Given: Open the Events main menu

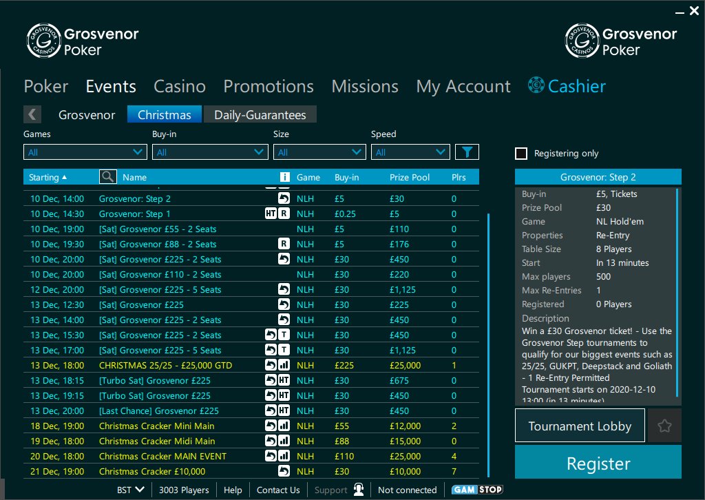Looking at the screenshot, I should click(x=111, y=86).
